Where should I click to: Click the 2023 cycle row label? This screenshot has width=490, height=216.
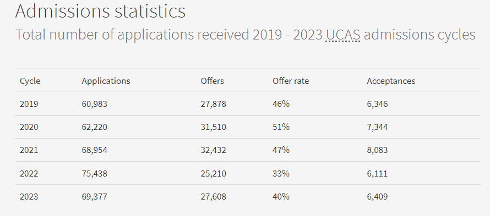[29, 197]
